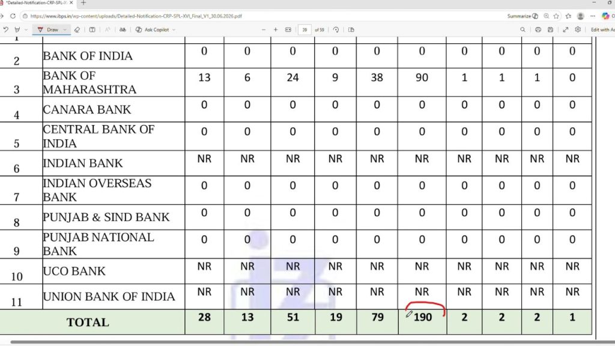The height and width of the screenshot is (346, 615).
Task: Switch page view layout icon
Action: click(351, 30)
